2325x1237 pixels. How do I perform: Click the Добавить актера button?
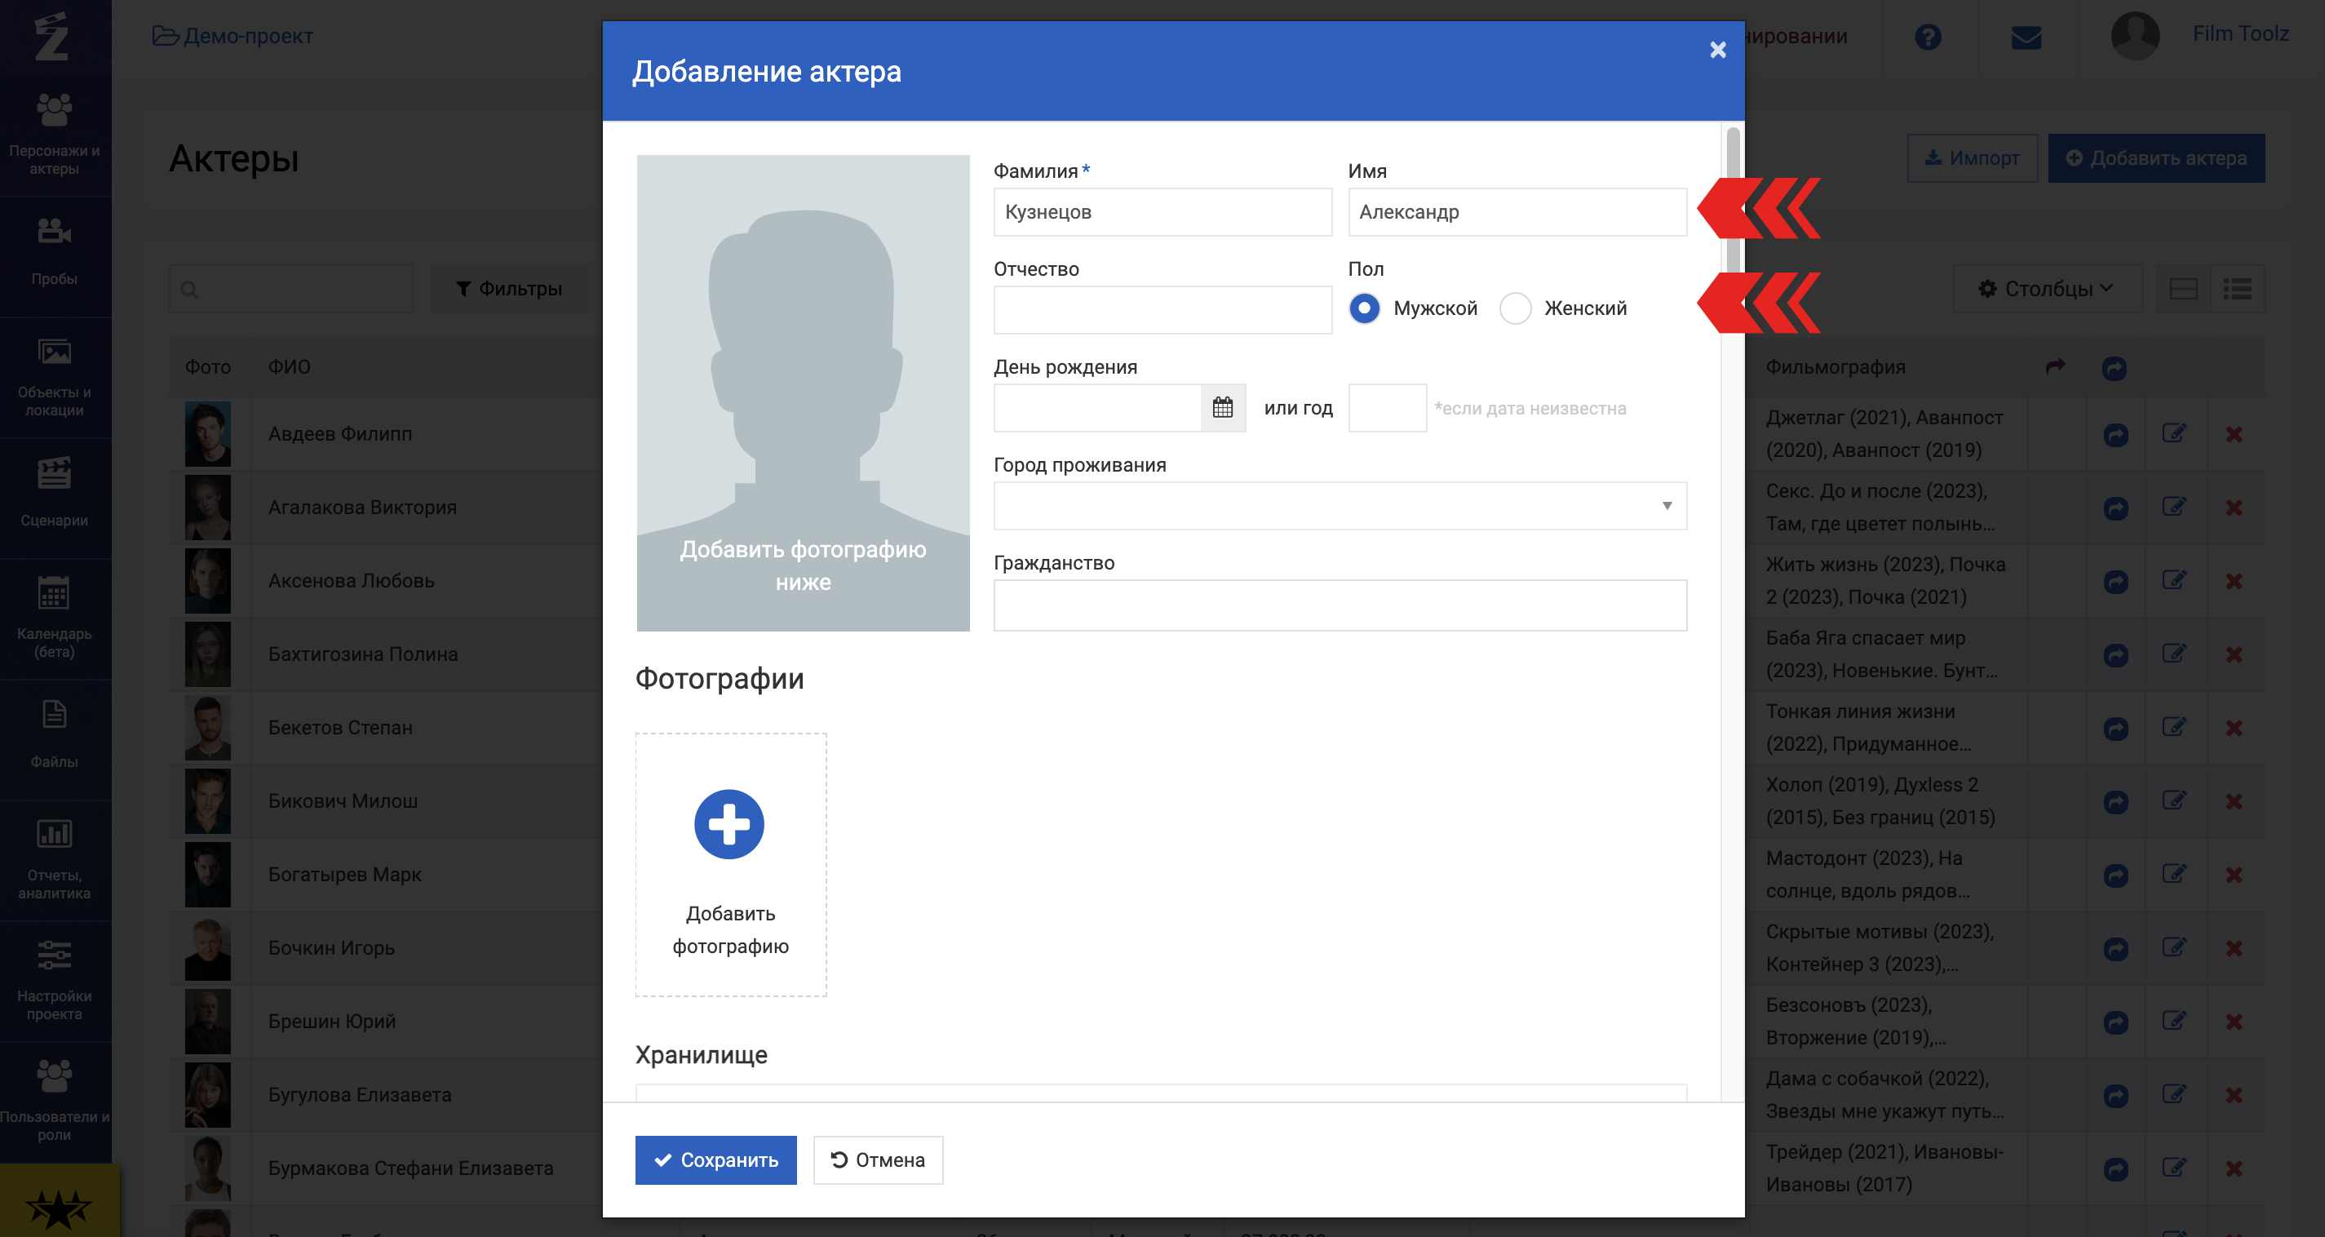click(x=2155, y=158)
